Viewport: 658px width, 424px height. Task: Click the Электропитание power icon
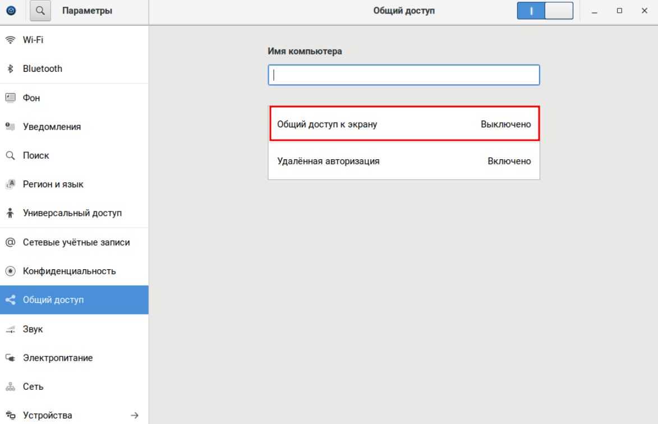click(x=10, y=358)
